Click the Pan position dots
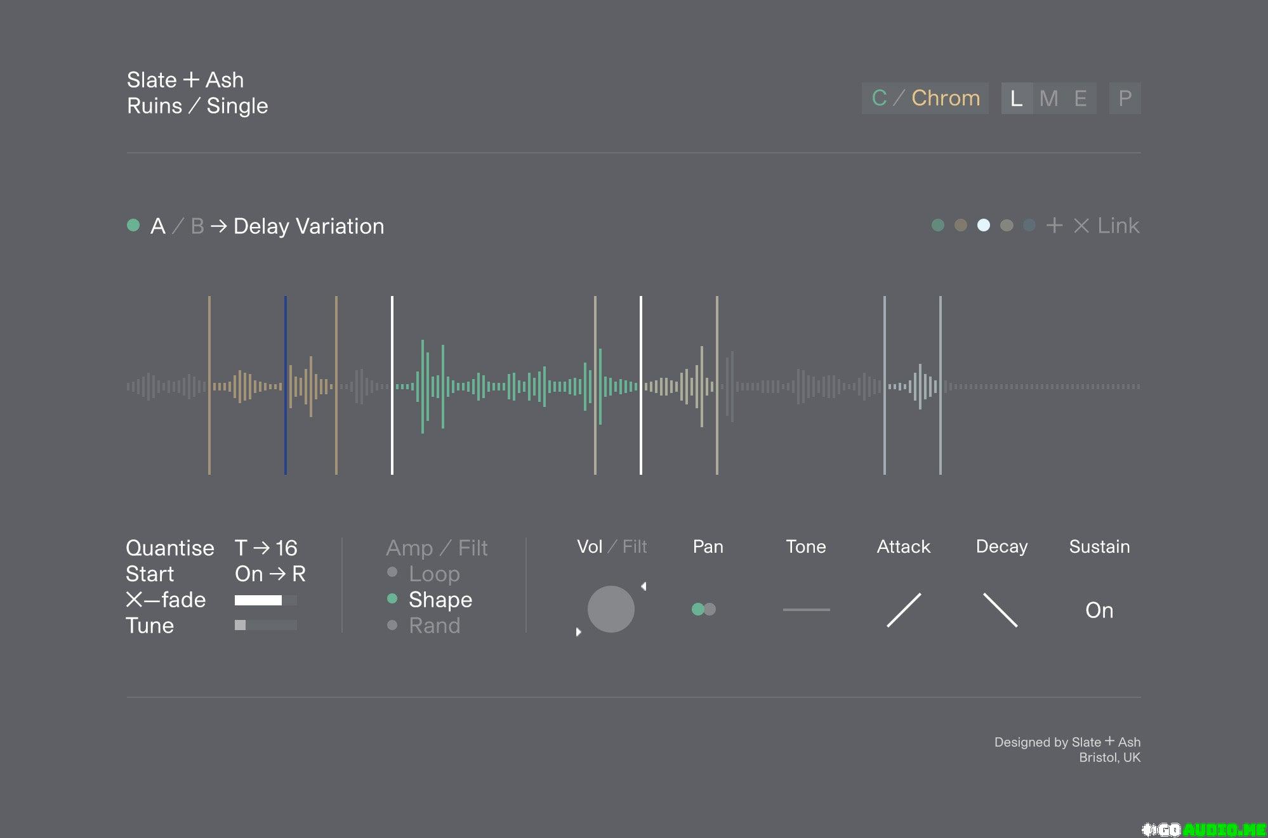This screenshot has height=838, width=1268. tap(703, 609)
